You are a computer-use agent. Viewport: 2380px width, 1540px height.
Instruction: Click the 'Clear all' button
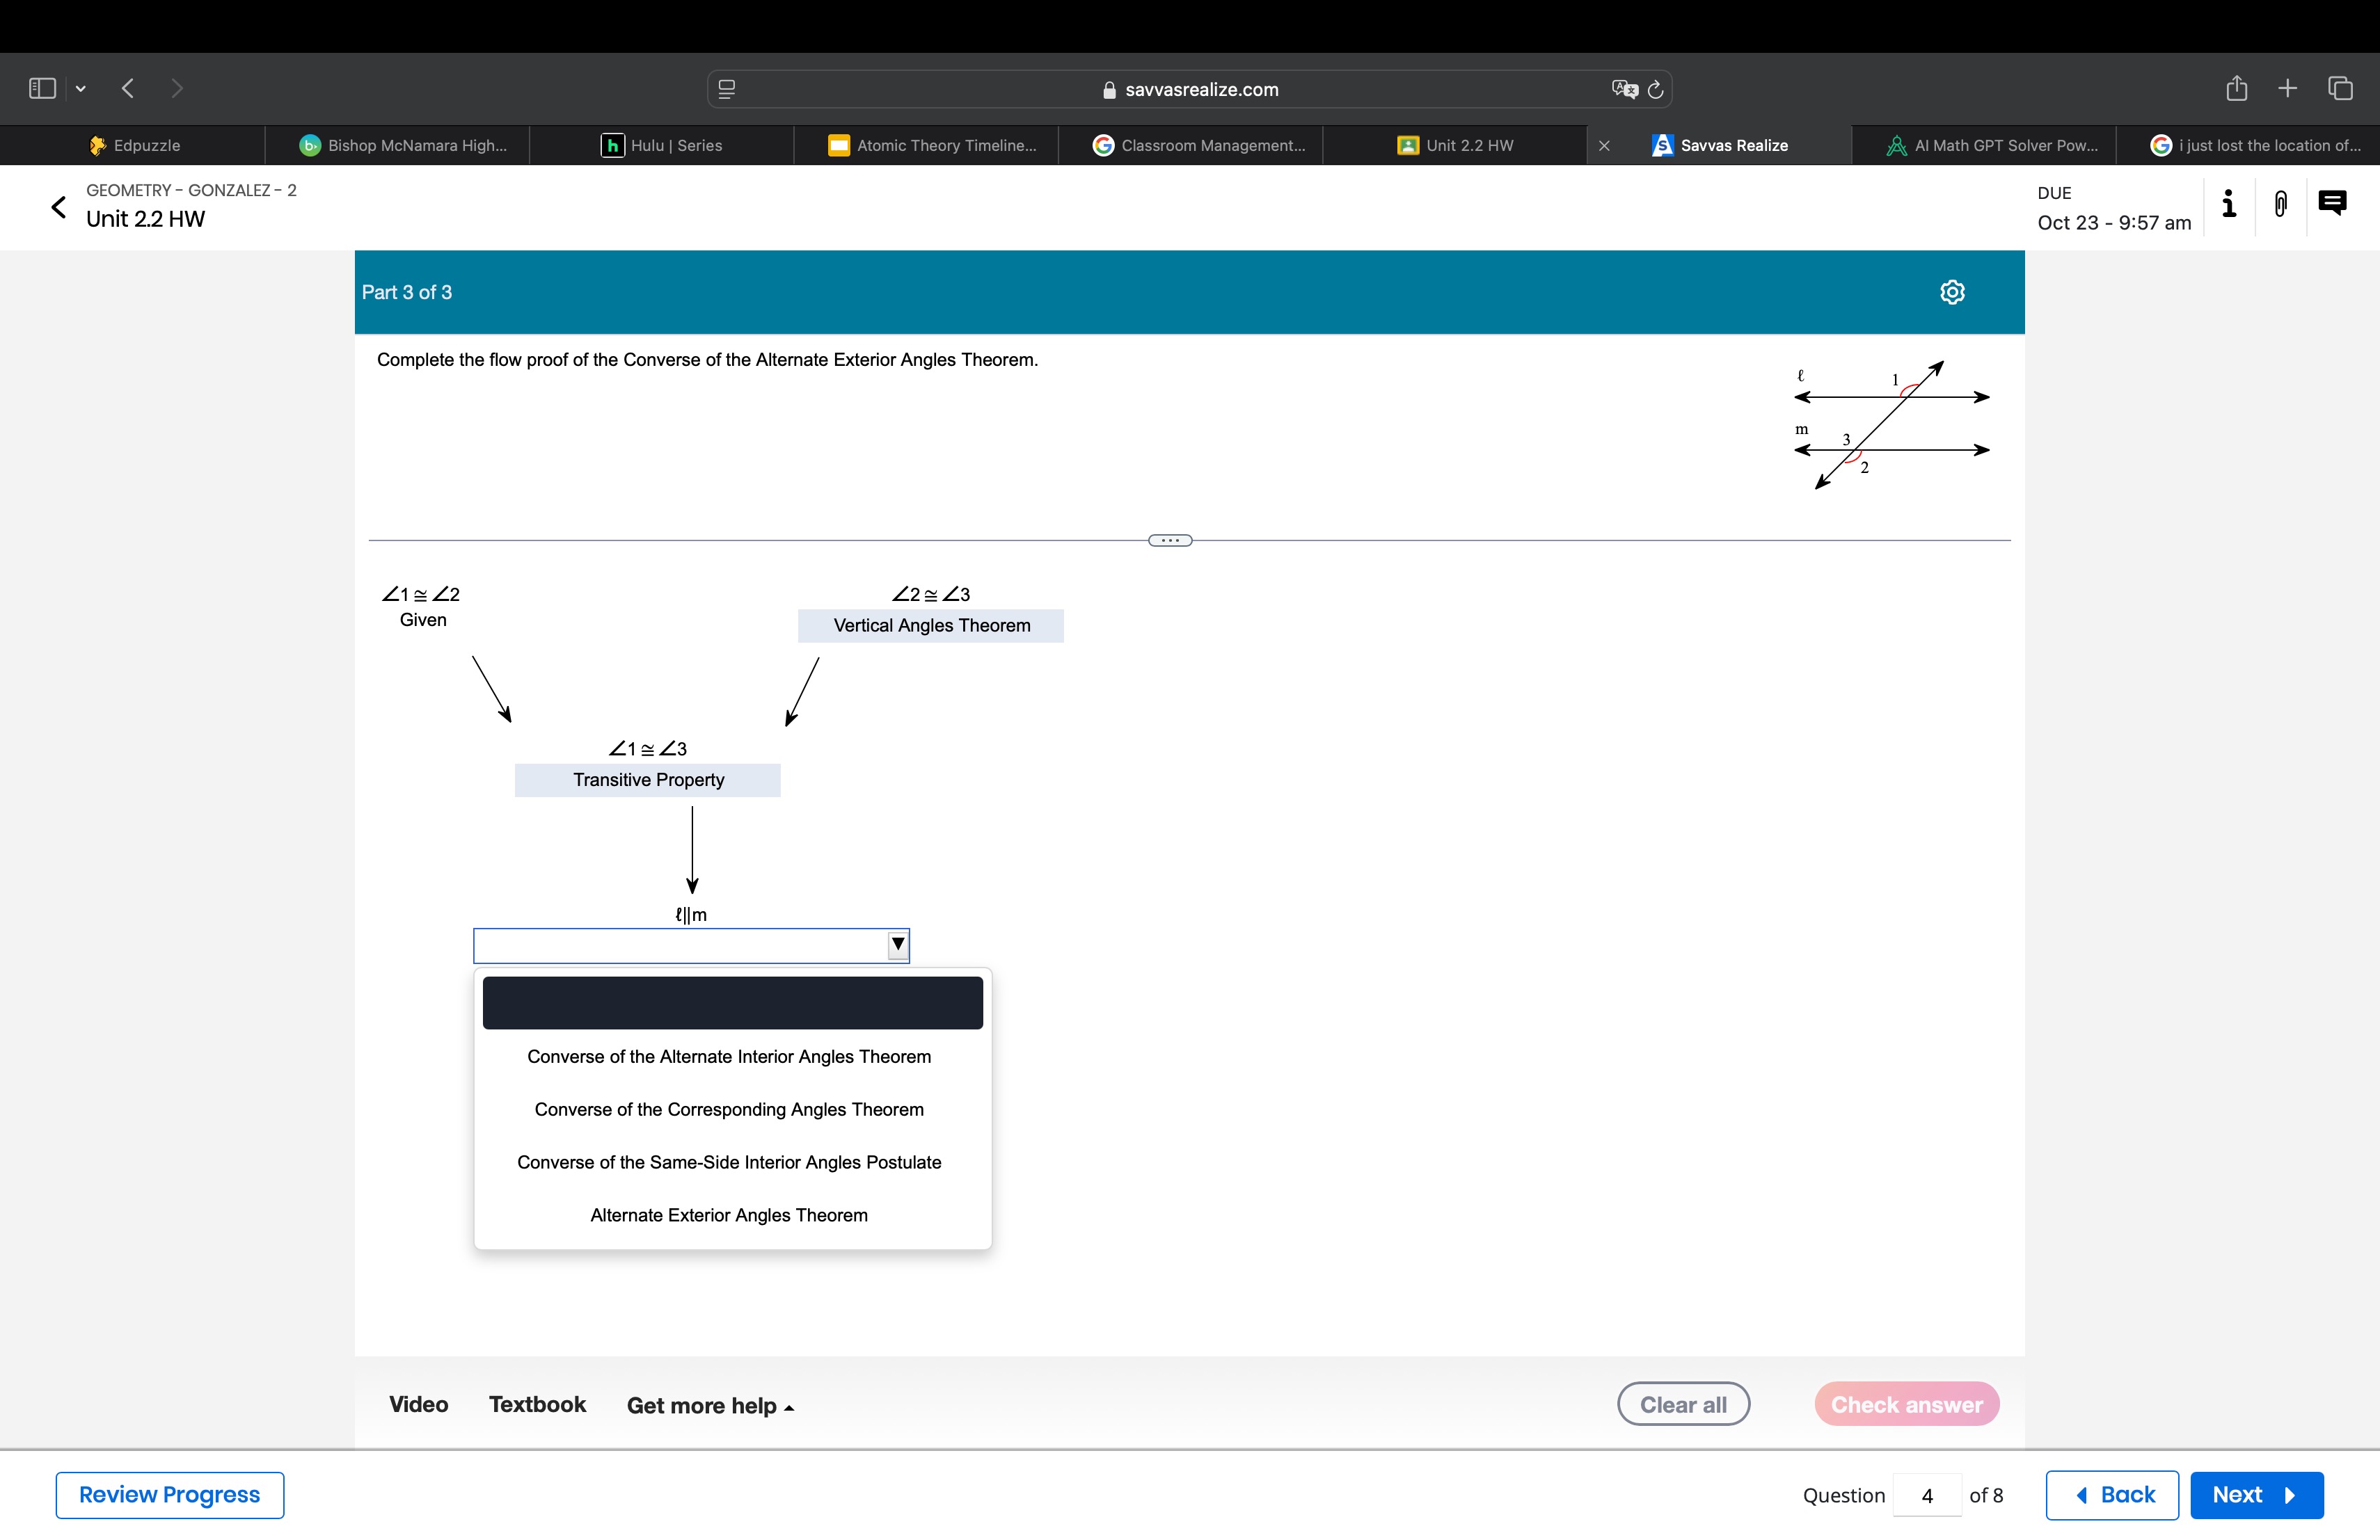1684,1403
